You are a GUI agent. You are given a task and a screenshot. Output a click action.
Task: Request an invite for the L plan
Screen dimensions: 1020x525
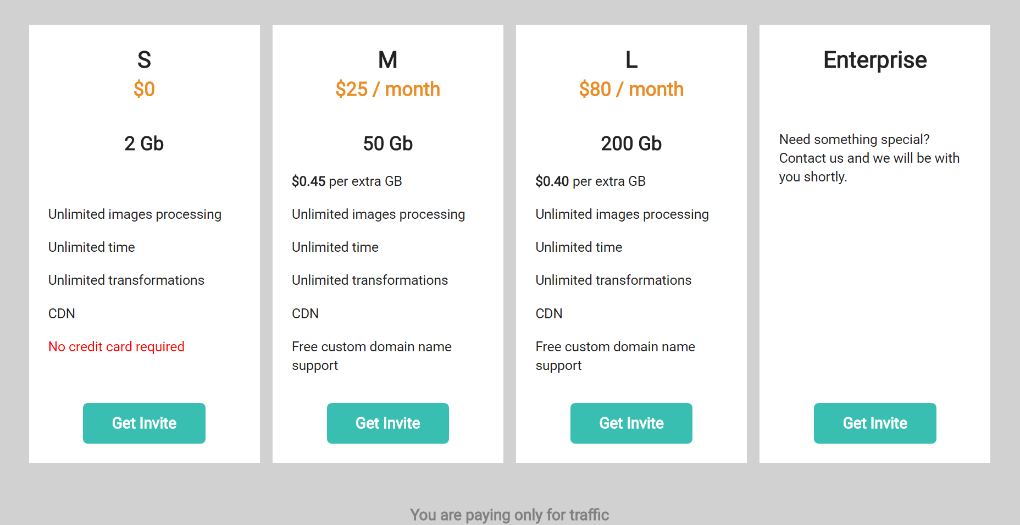pyautogui.click(x=631, y=423)
